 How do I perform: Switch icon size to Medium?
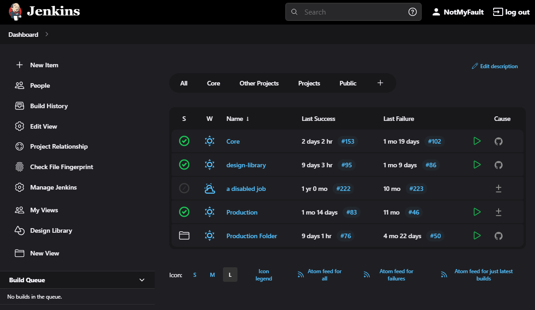[x=212, y=275]
